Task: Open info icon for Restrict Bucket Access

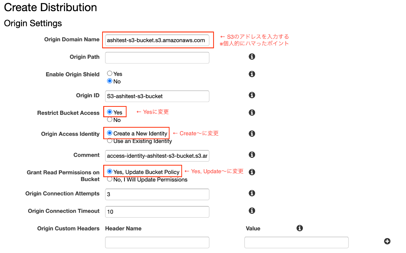Action: (252, 112)
